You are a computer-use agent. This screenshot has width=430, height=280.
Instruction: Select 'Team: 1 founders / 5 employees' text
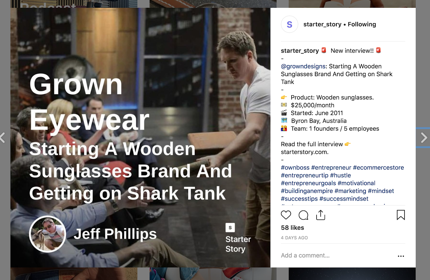tap(335, 128)
